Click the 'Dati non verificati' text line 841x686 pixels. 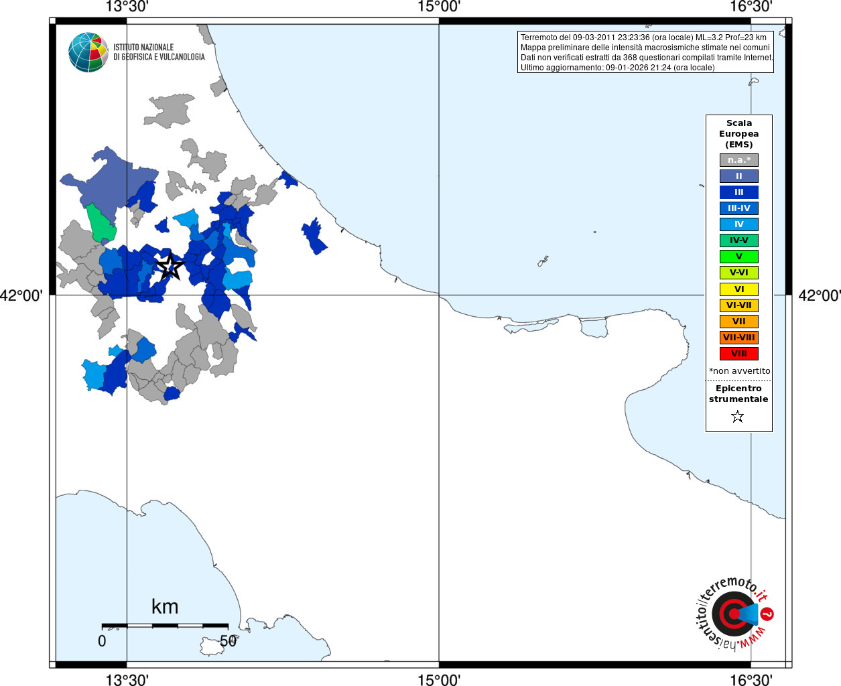647,58
